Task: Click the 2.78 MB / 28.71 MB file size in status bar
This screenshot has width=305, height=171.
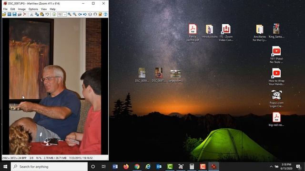Action: 55,158
